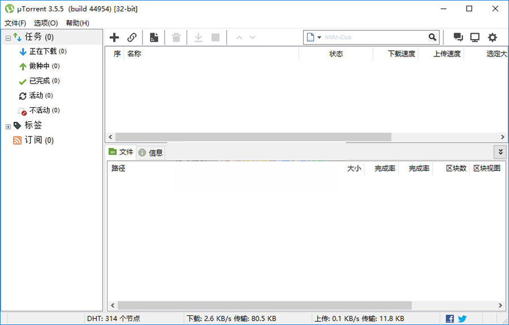Open Preferences via the gear icon
Viewport: 509px width, 325px height.
[x=493, y=38]
